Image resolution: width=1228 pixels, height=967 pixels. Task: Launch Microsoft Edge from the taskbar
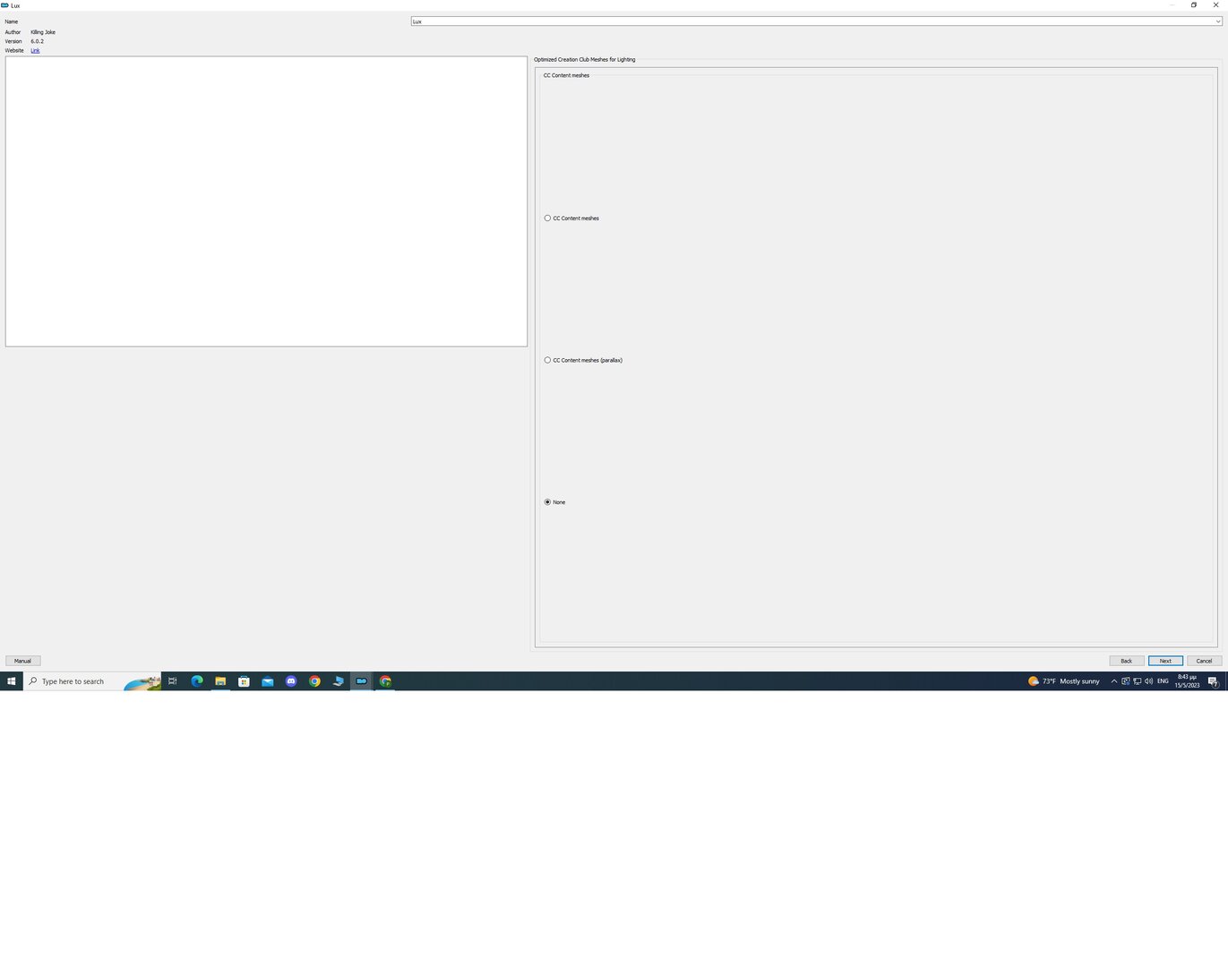click(197, 681)
